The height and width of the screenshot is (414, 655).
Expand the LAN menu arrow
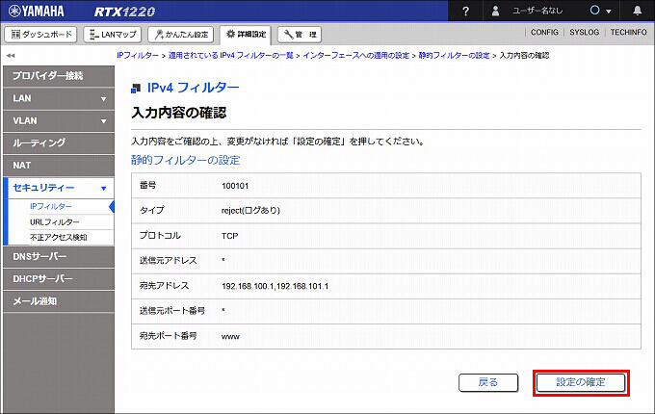coord(104,99)
